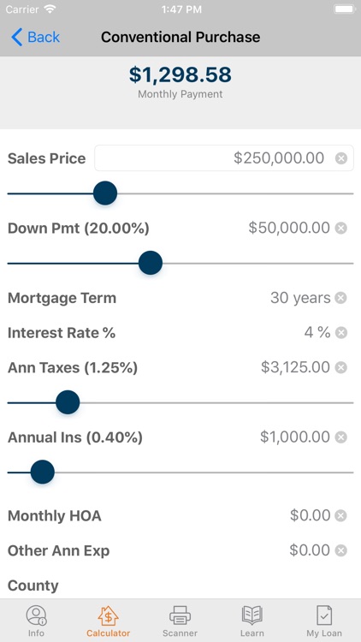Go back using the Back button
This screenshot has width=361, height=642.
click(36, 38)
